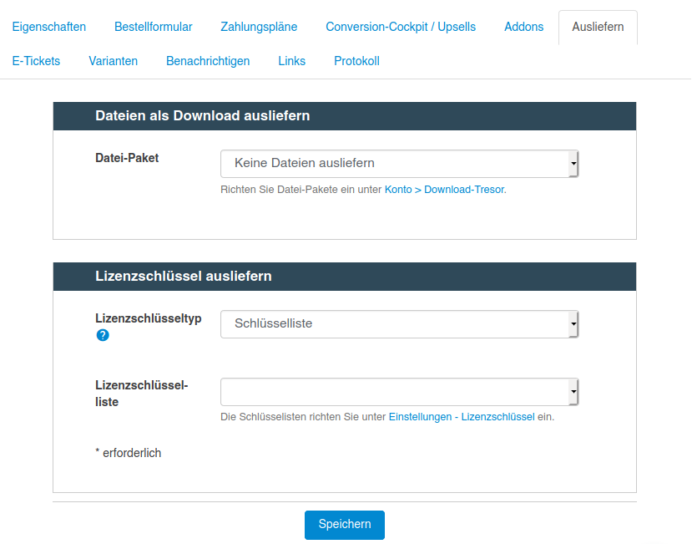The width and height of the screenshot is (697, 544).
Task: Open the Datei-Paket dropdown
Action: [x=399, y=164]
